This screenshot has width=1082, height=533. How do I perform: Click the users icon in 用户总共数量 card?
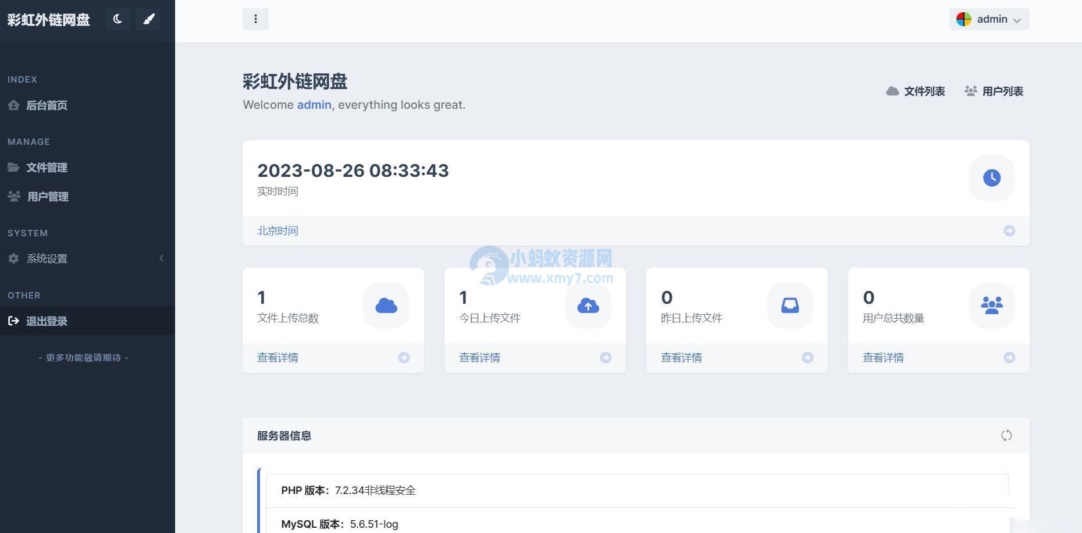point(992,305)
